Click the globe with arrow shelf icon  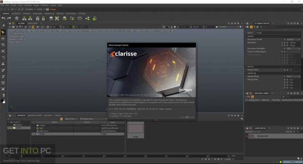pyautogui.click(x=65, y=18)
